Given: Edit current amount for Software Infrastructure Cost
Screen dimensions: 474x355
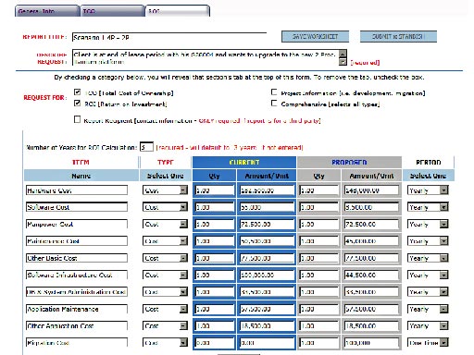Looking at the screenshot, I should click(x=267, y=275).
